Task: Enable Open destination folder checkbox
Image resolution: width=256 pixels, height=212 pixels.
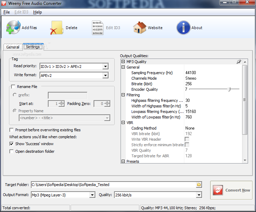Action: click(x=11, y=151)
